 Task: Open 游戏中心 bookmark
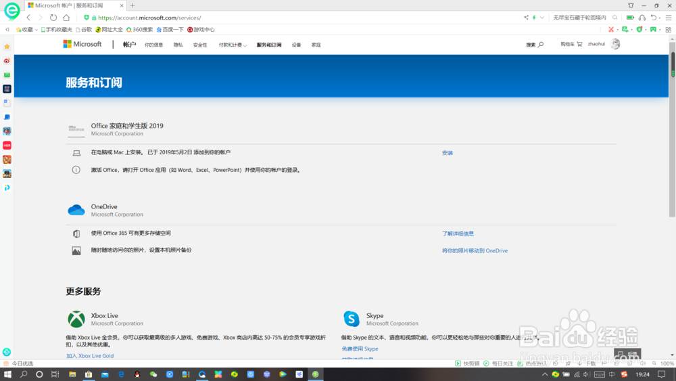tap(201, 29)
